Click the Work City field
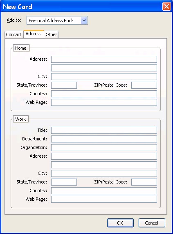Viewport: 173px width, 234px height. pos(104,173)
